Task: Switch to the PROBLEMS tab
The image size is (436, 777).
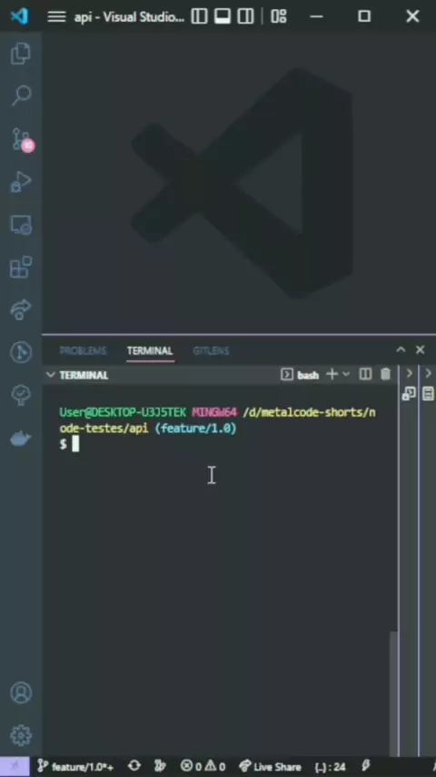Action: [x=83, y=351]
